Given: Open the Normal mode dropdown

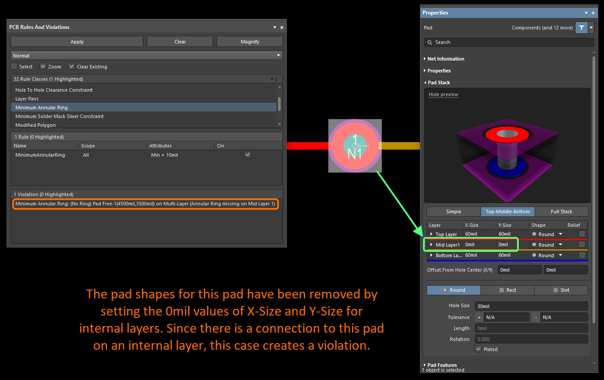Looking at the screenshot, I should (146, 56).
